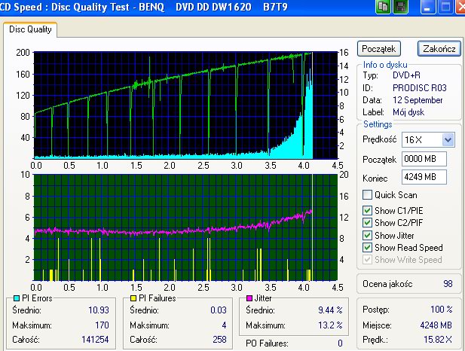Click the Początek start button

pos(378,49)
